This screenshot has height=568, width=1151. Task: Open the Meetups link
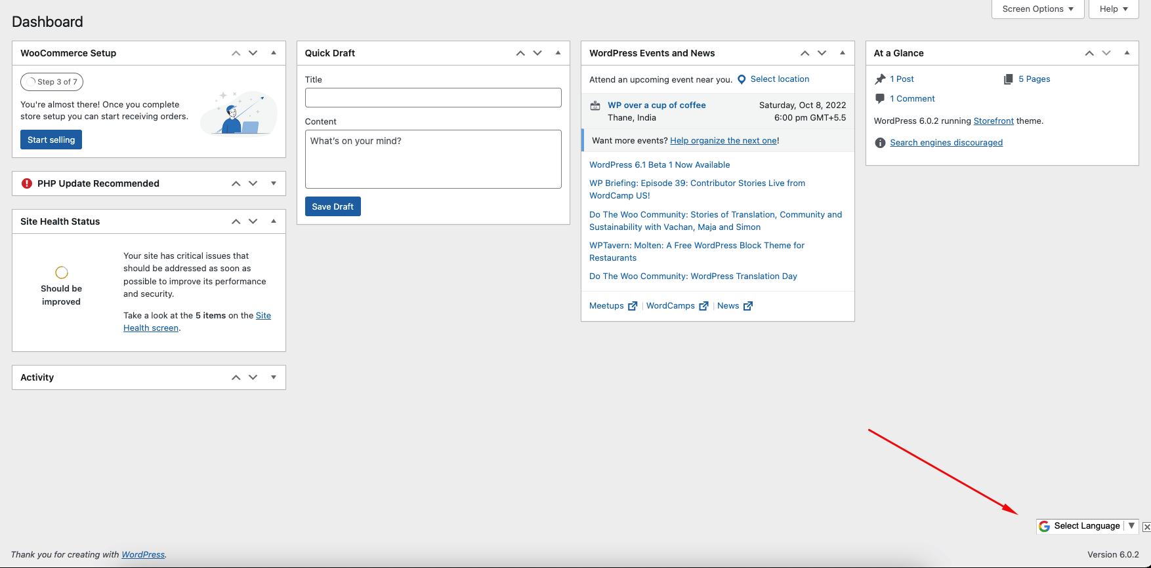click(x=606, y=306)
